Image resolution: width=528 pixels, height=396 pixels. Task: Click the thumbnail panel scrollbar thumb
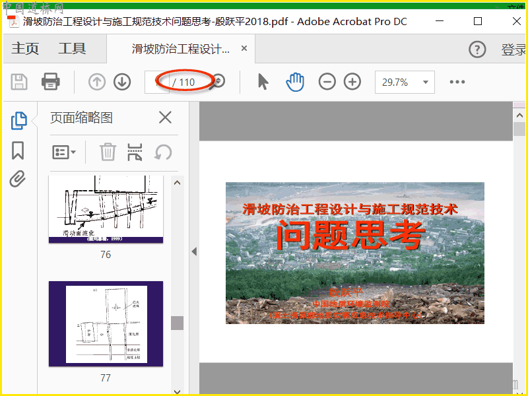pyautogui.click(x=177, y=323)
